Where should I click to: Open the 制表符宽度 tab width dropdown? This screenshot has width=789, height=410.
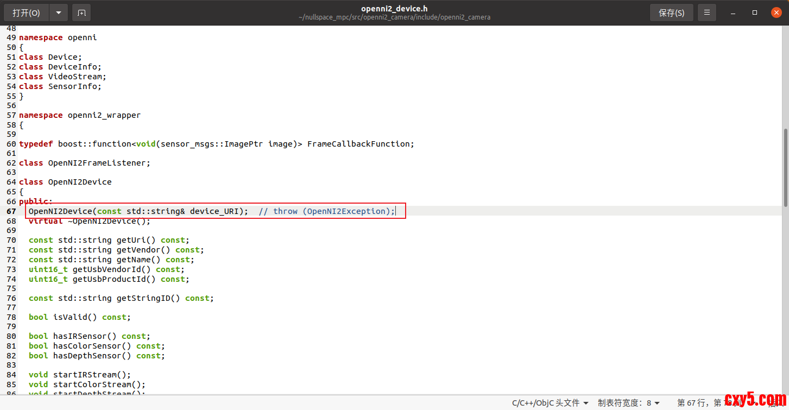tap(629, 403)
